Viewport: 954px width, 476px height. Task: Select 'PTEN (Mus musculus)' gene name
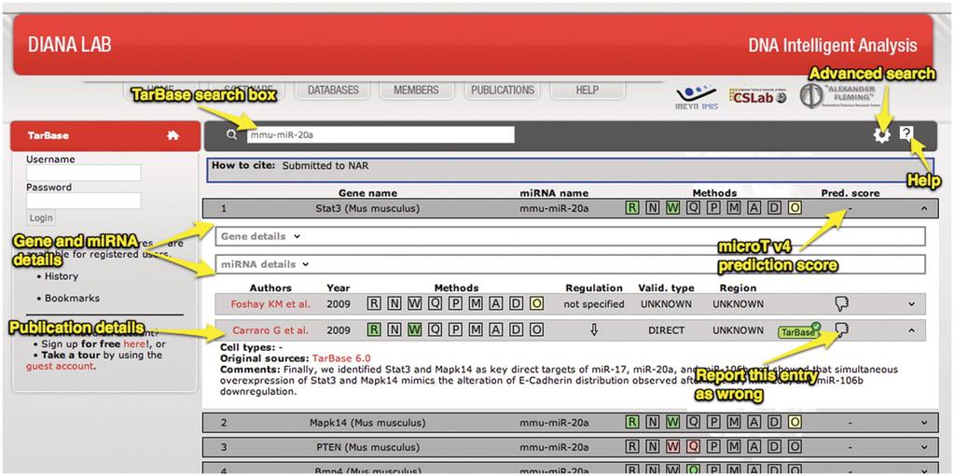point(367,447)
